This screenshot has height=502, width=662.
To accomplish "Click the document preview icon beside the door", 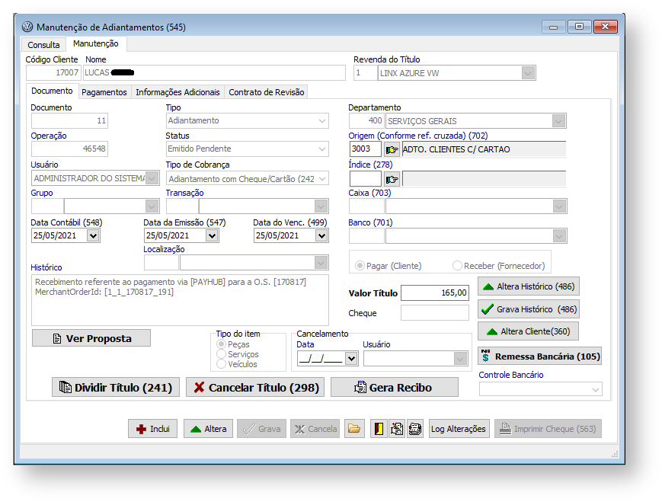I will [x=396, y=429].
